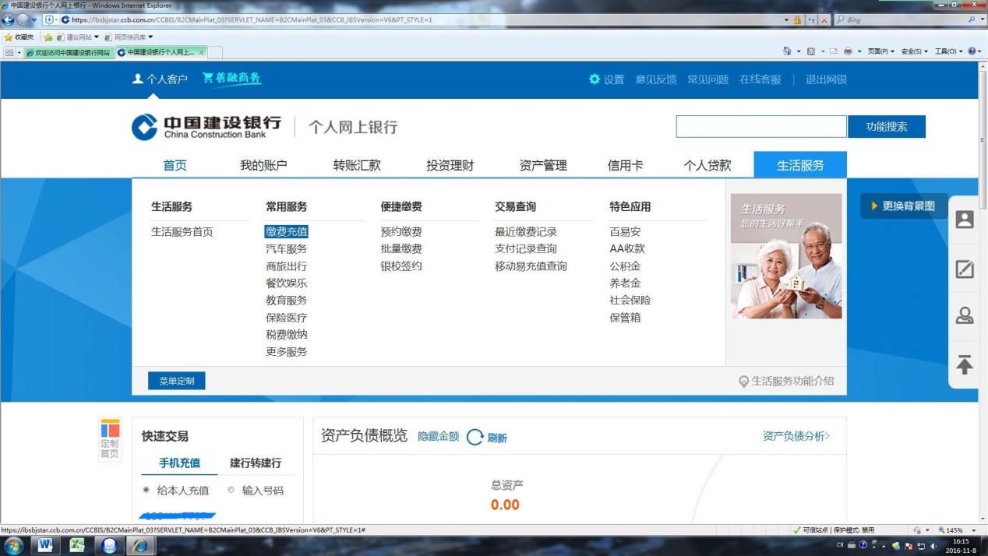
Task: Click the 退出网银 logout link
Action: (x=826, y=79)
